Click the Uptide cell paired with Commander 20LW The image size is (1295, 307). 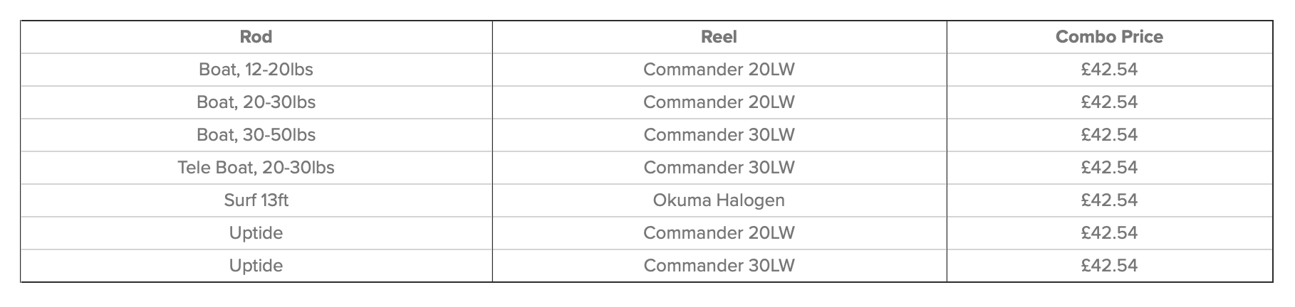[256, 233]
